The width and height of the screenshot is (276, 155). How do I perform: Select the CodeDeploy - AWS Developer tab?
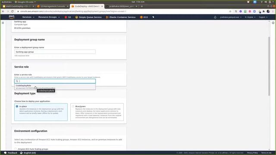87,6
